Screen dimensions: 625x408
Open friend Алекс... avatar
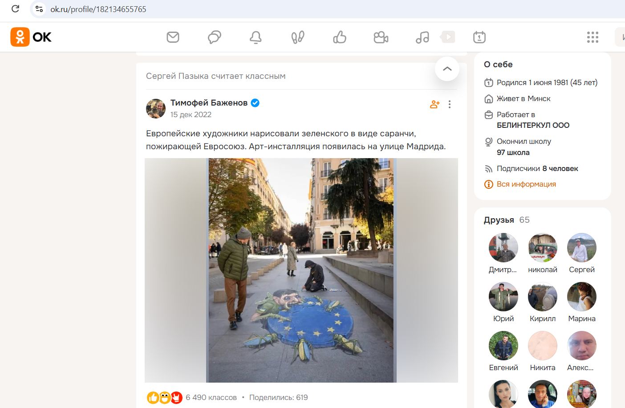(582, 346)
